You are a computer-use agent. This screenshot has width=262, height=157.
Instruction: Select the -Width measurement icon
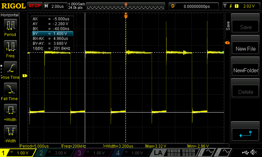[10, 133]
